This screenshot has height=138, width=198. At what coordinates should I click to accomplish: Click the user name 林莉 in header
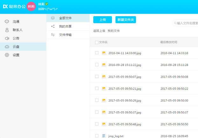[x=41, y=4]
